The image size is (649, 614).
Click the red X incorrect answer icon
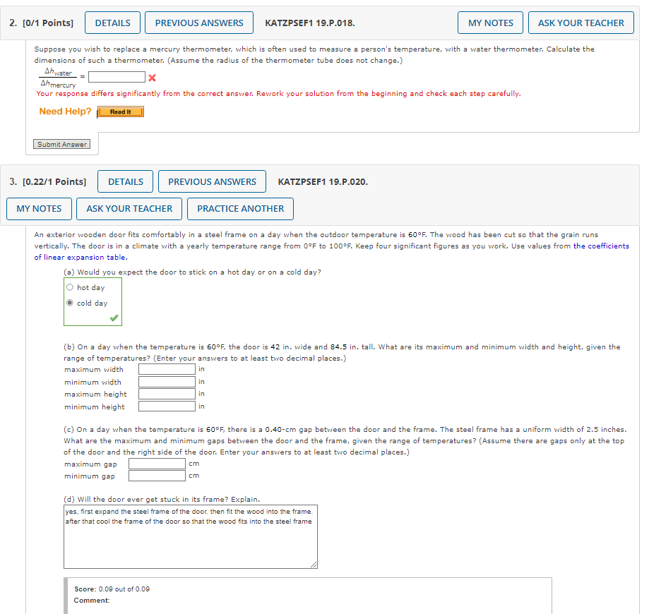[150, 78]
